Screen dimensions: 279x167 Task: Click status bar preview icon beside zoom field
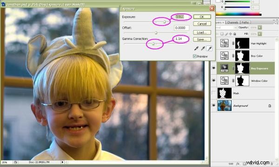[15, 162]
